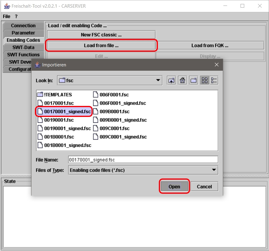Open the File menu

[x=6, y=17]
